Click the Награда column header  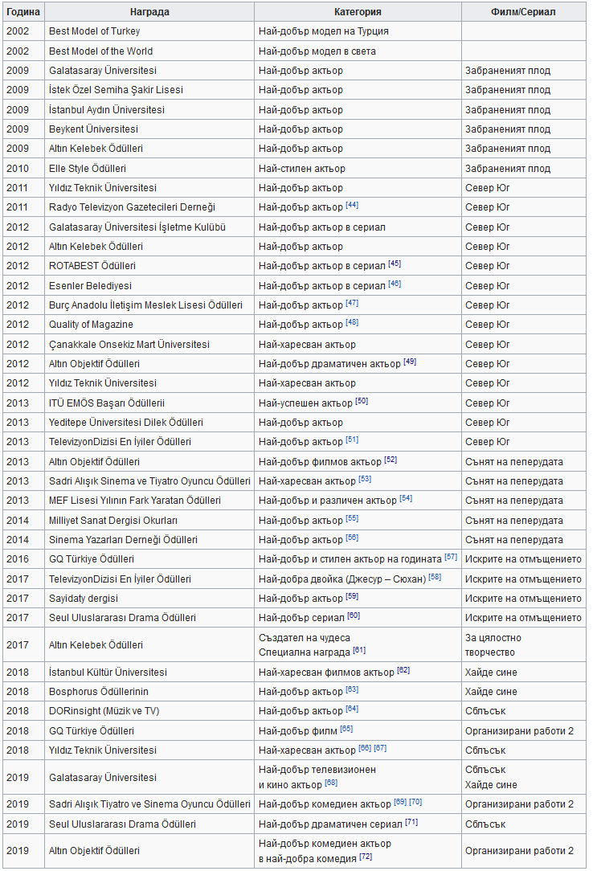(x=149, y=12)
